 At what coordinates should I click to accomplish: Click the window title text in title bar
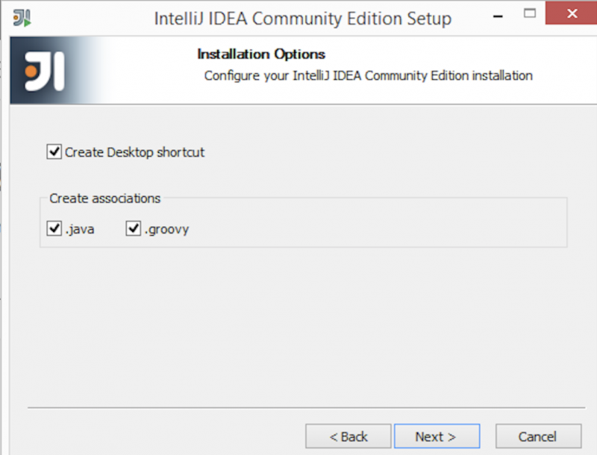coord(302,19)
